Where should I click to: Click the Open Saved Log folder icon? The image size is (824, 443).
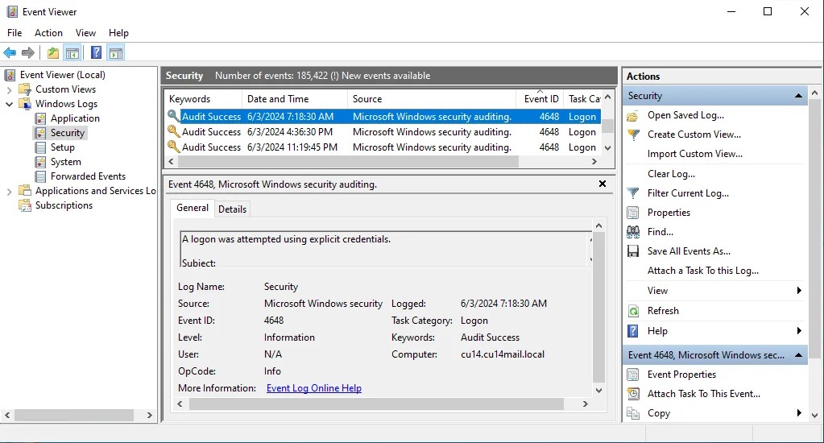click(x=633, y=116)
